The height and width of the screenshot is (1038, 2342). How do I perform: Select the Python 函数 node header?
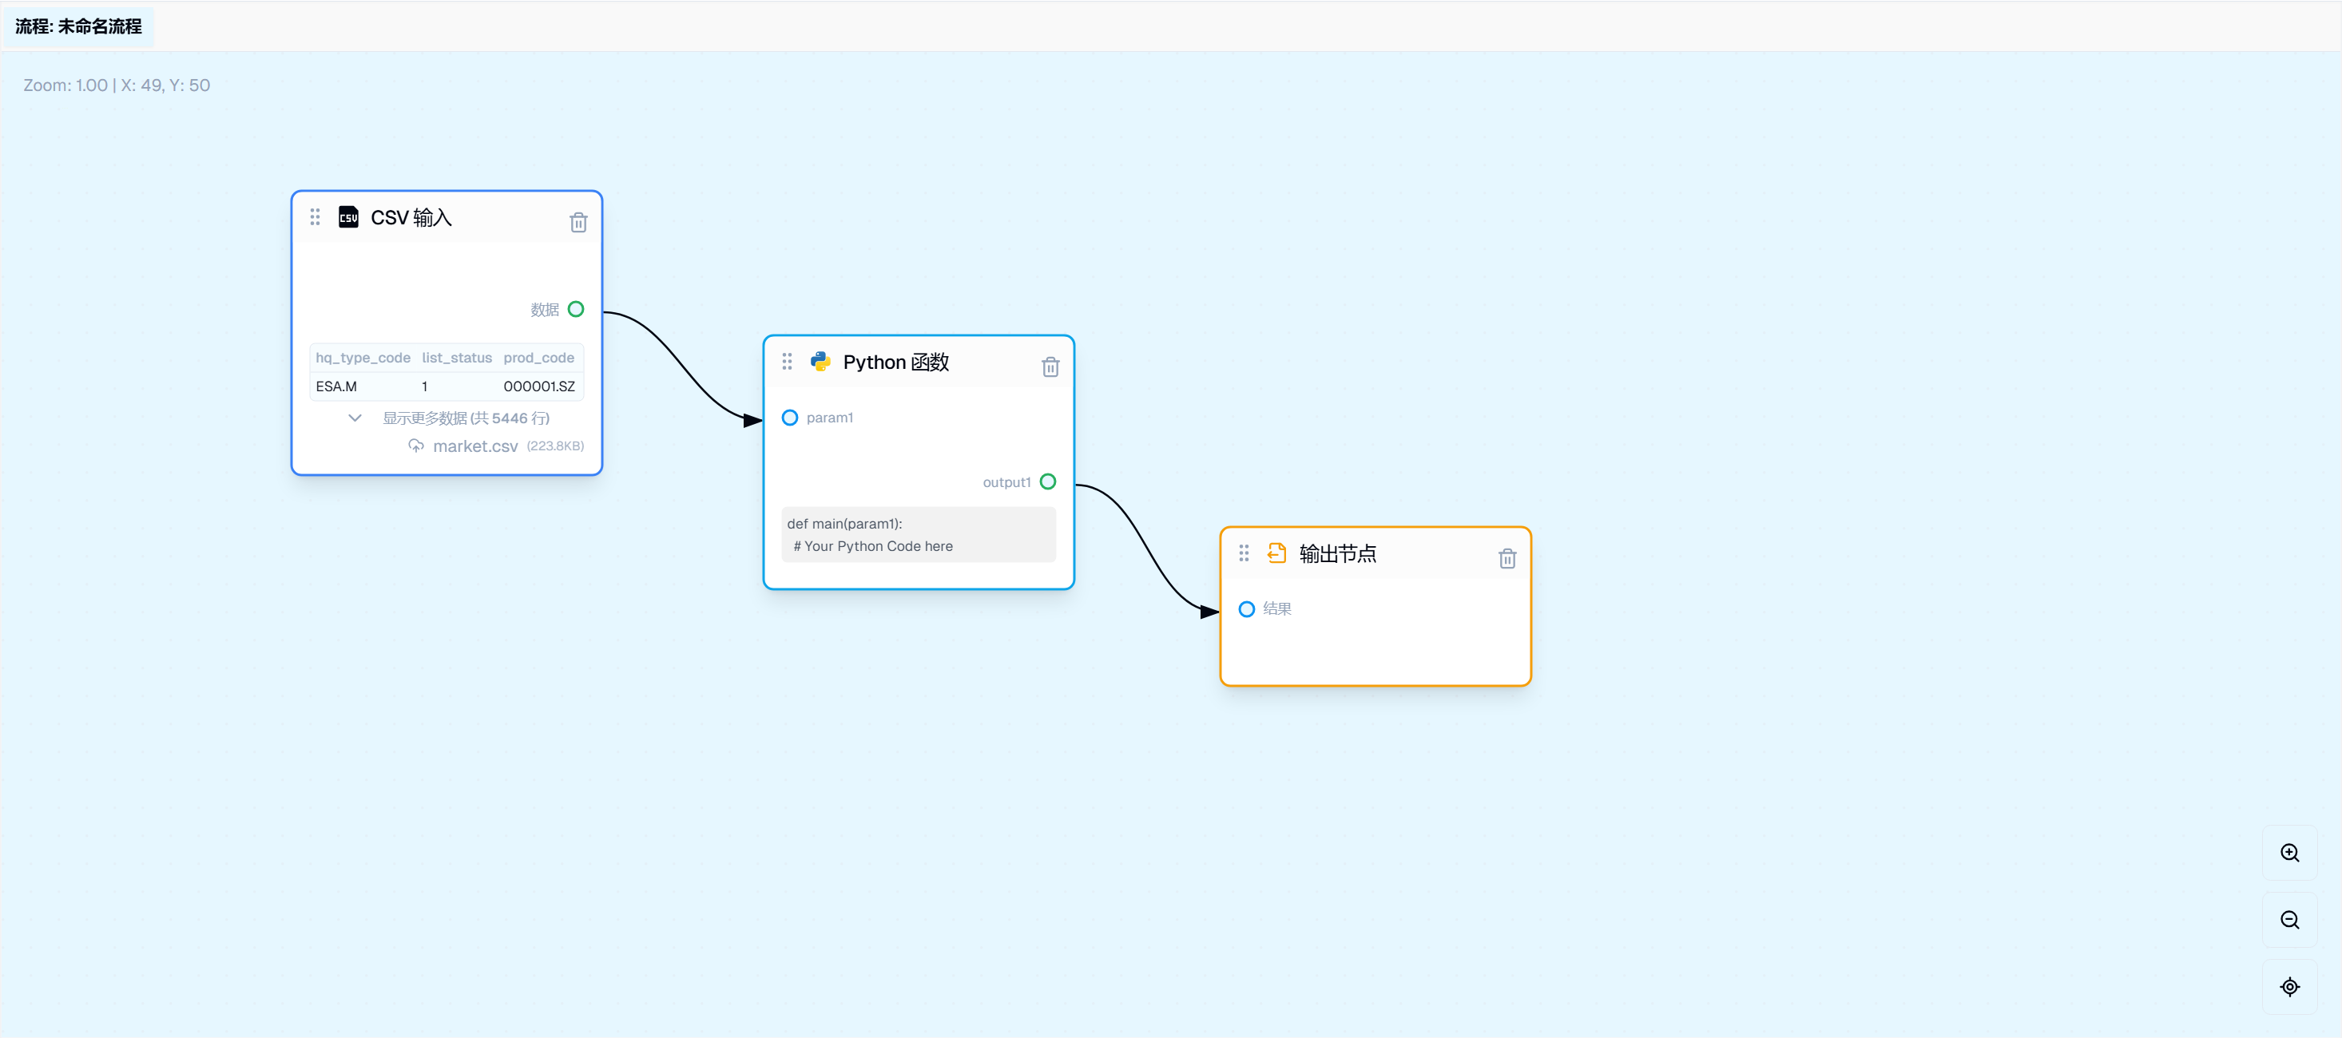[895, 361]
